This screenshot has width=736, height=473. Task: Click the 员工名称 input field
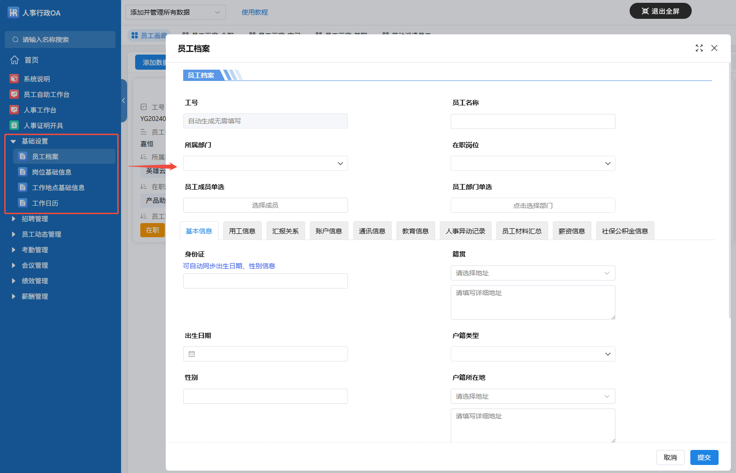click(x=533, y=121)
